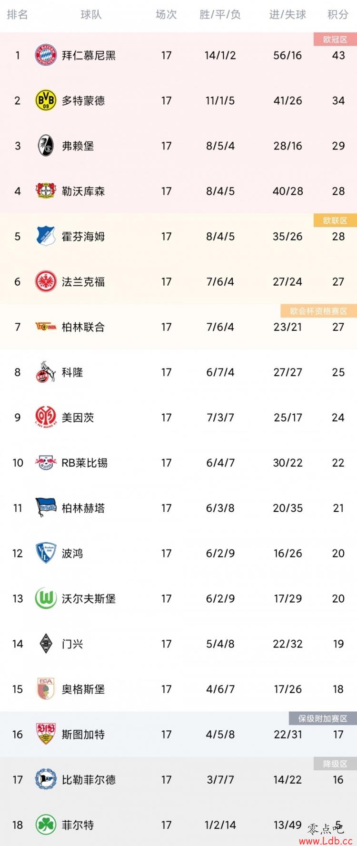Image resolution: width=357 pixels, height=846 pixels.
Task: Click the Hoffenheim team crest
Action: pyautogui.click(x=46, y=236)
